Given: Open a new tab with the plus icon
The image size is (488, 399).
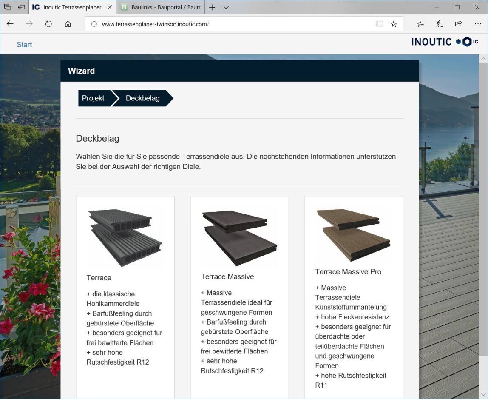Looking at the screenshot, I should (212, 7).
